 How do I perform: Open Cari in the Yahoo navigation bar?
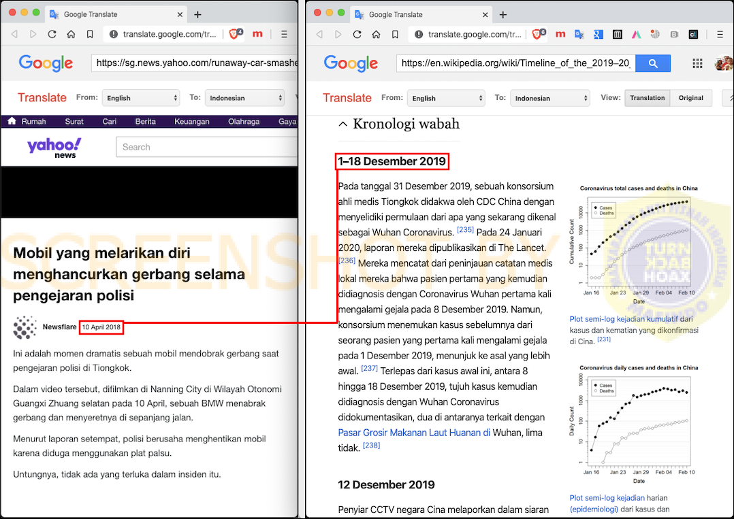point(110,122)
